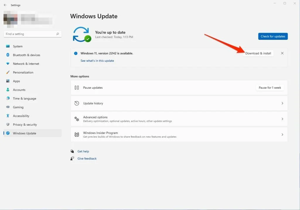
Task: Open Update history via its chevron
Action: click(x=282, y=103)
